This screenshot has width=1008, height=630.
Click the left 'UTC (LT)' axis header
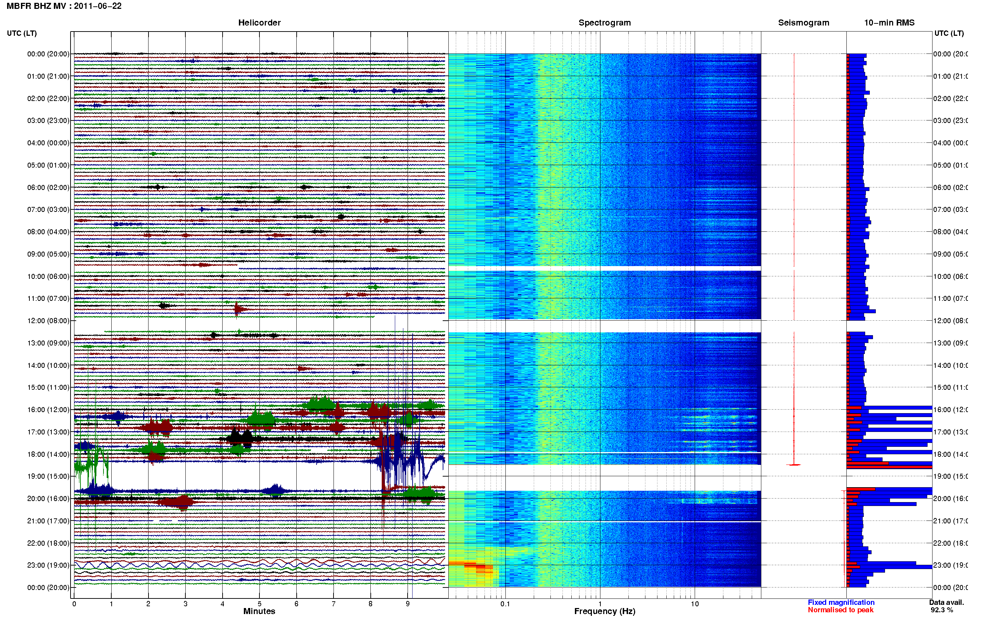(x=22, y=33)
